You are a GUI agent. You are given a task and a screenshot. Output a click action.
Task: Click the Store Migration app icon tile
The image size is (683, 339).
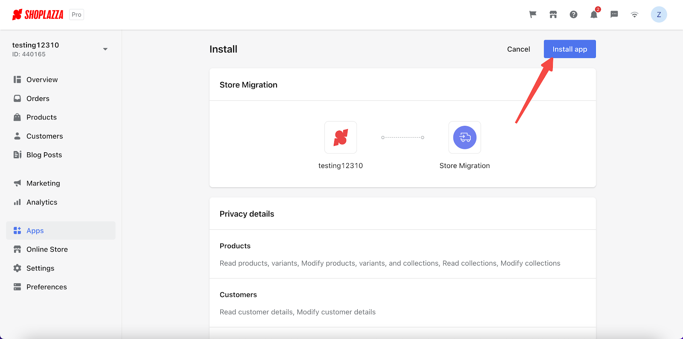[464, 137]
